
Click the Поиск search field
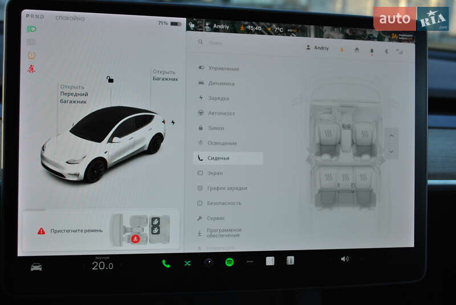tap(215, 43)
